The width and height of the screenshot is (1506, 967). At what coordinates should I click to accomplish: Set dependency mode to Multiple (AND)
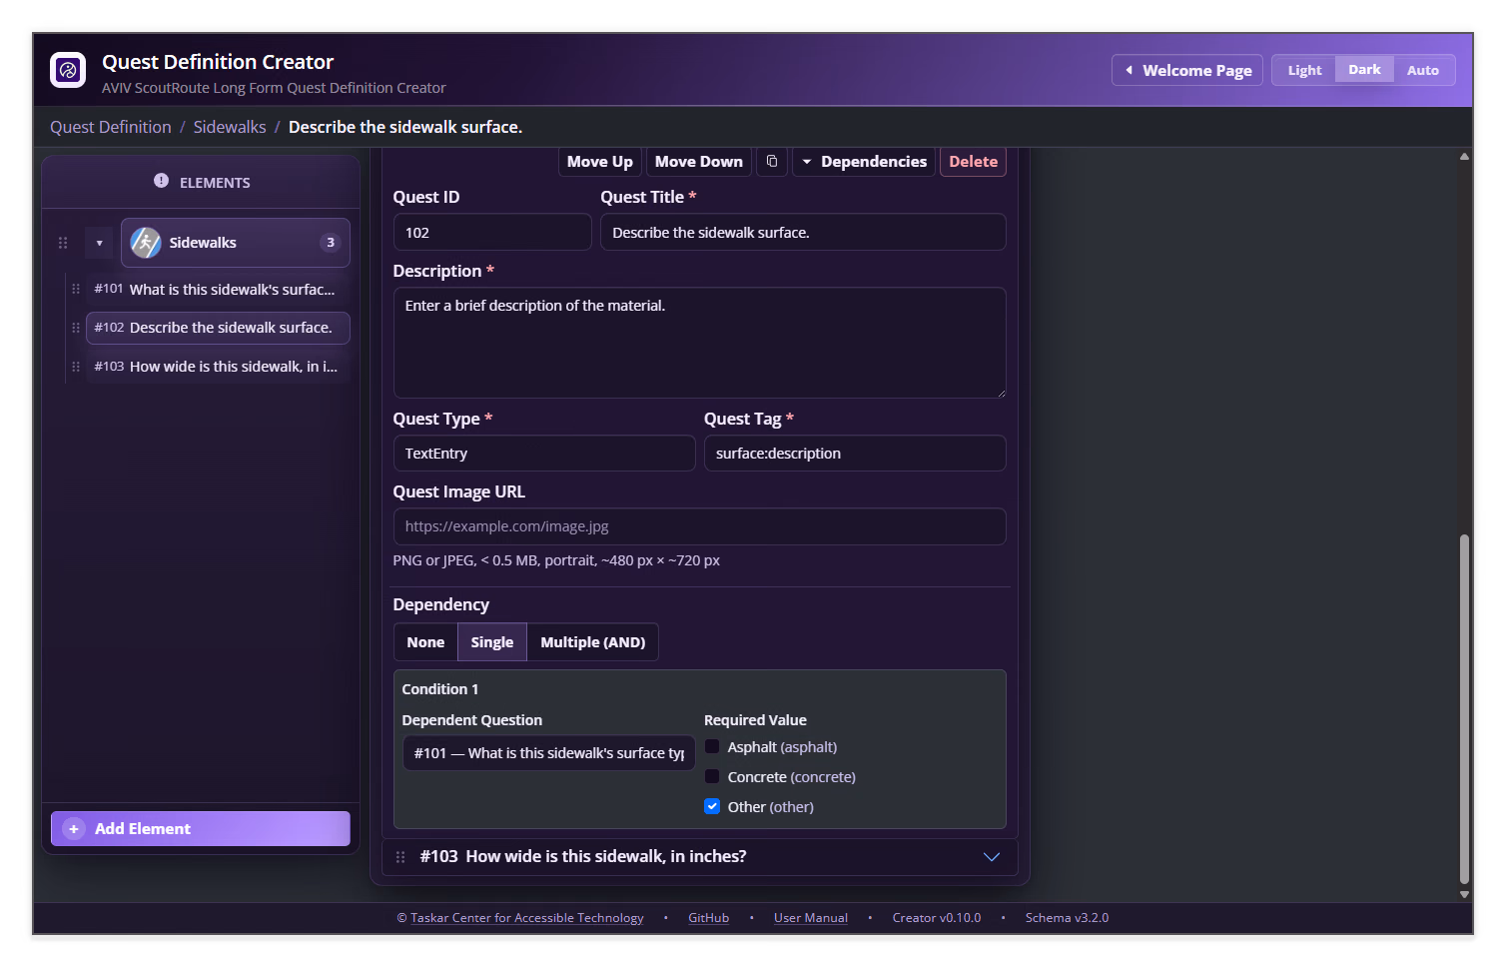tap(593, 642)
